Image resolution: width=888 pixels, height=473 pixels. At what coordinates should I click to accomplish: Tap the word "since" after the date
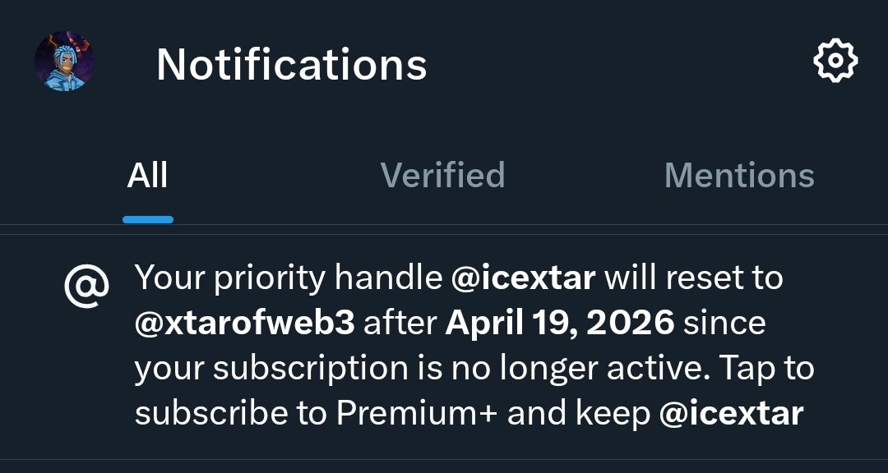tap(724, 324)
